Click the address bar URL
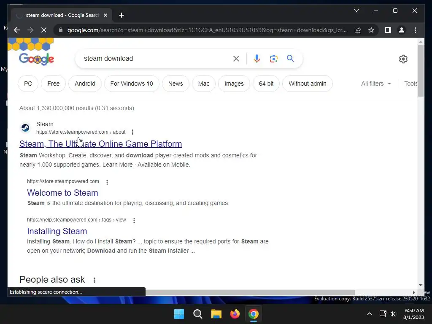432x324 pixels. tap(207, 30)
